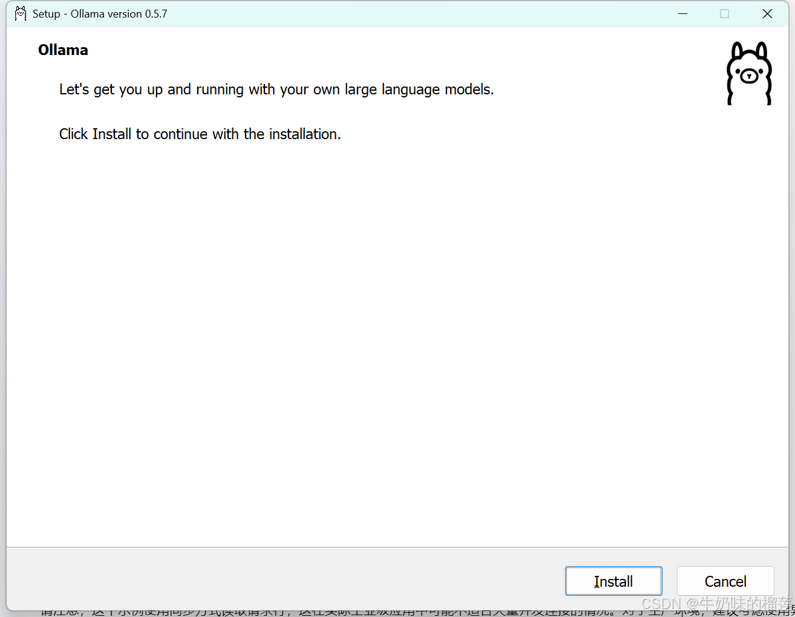This screenshot has width=795, height=617.
Task: Close the Ollama Setup window
Action: pyautogui.click(x=767, y=13)
